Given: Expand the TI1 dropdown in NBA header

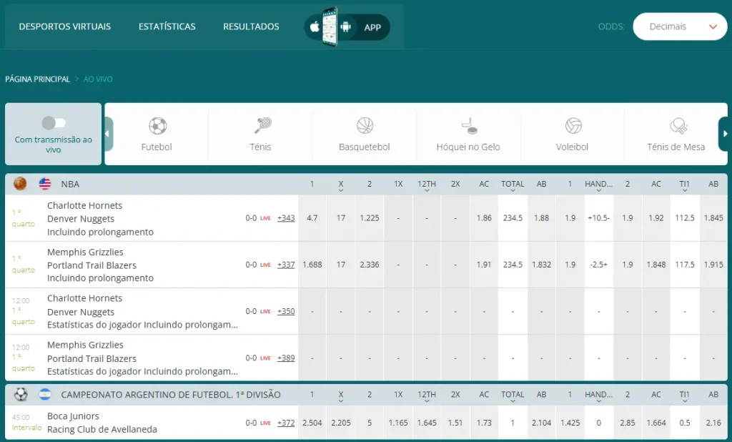Looking at the screenshot, I should click(684, 186).
